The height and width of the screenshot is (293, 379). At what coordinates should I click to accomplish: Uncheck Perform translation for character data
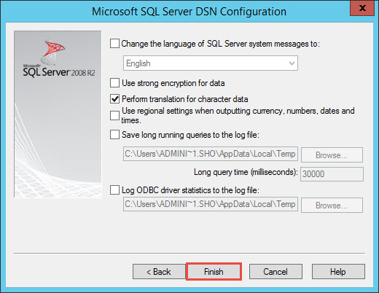click(114, 99)
